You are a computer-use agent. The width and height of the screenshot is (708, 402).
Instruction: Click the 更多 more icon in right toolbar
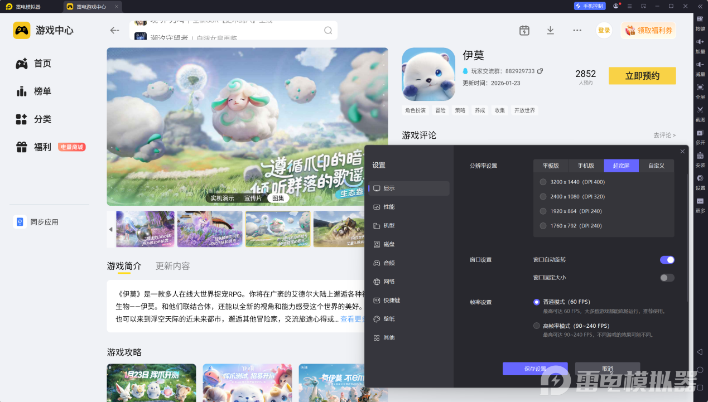[x=700, y=201]
